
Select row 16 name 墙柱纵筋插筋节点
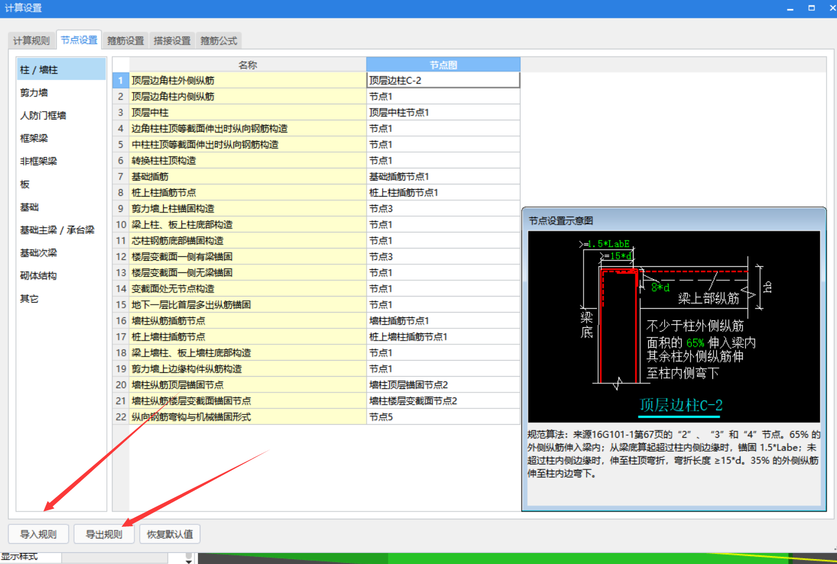[x=247, y=320]
